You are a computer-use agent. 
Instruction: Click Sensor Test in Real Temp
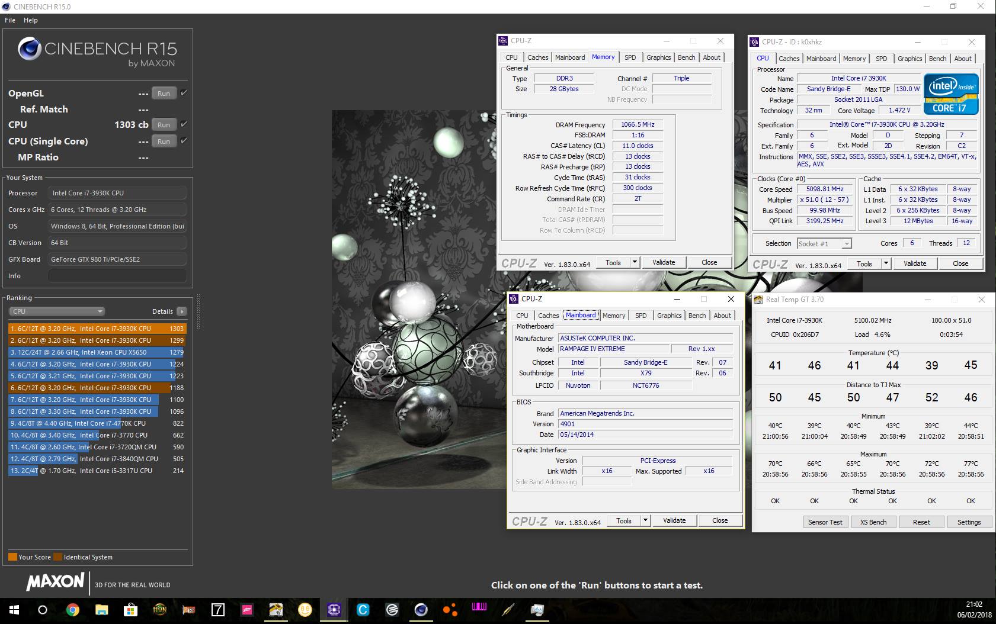tap(825, 522)
